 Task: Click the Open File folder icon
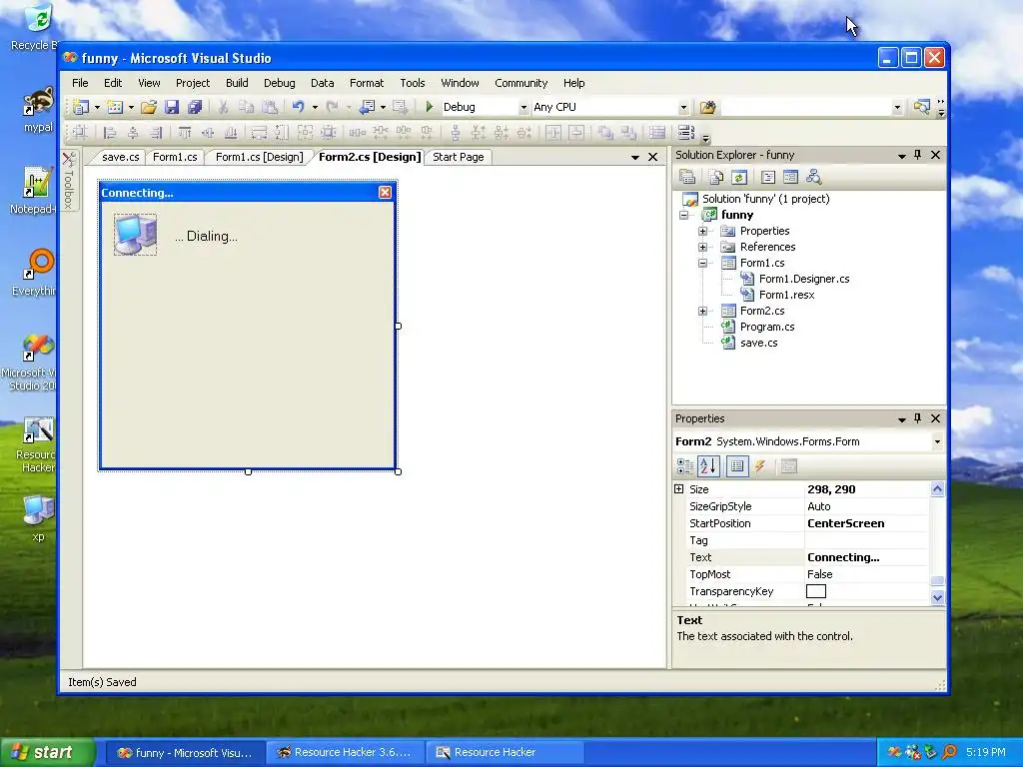coord(149,107)
